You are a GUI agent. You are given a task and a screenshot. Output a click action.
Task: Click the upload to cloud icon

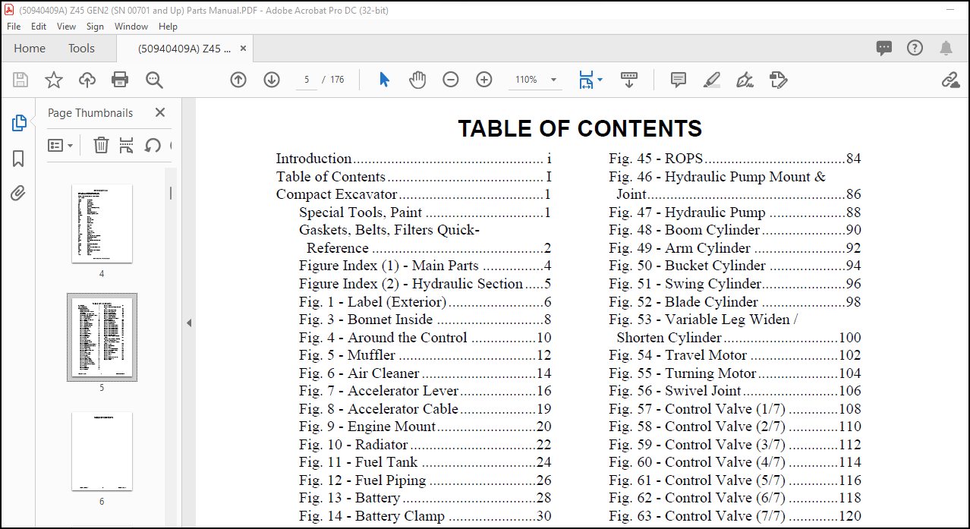[87, 80]
